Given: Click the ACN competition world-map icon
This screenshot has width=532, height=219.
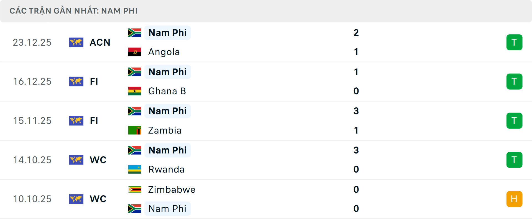Looking at the screenshot, I should coord(76,42).
